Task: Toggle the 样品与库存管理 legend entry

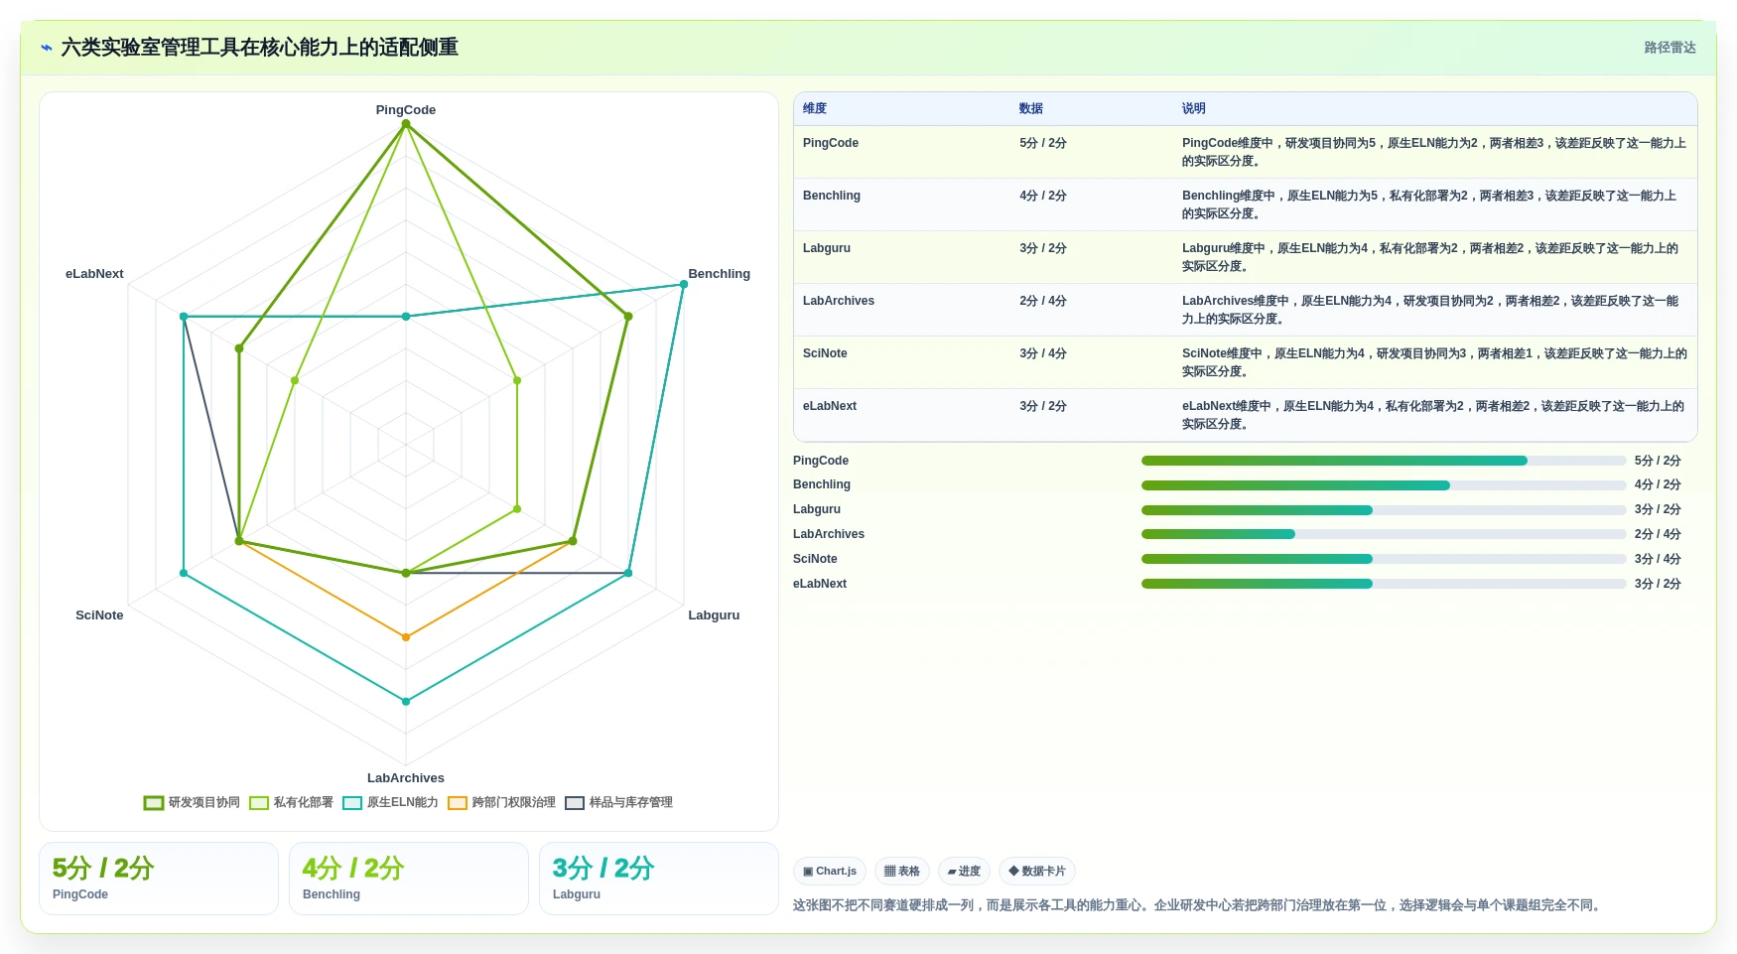Action: coord(619,802)
